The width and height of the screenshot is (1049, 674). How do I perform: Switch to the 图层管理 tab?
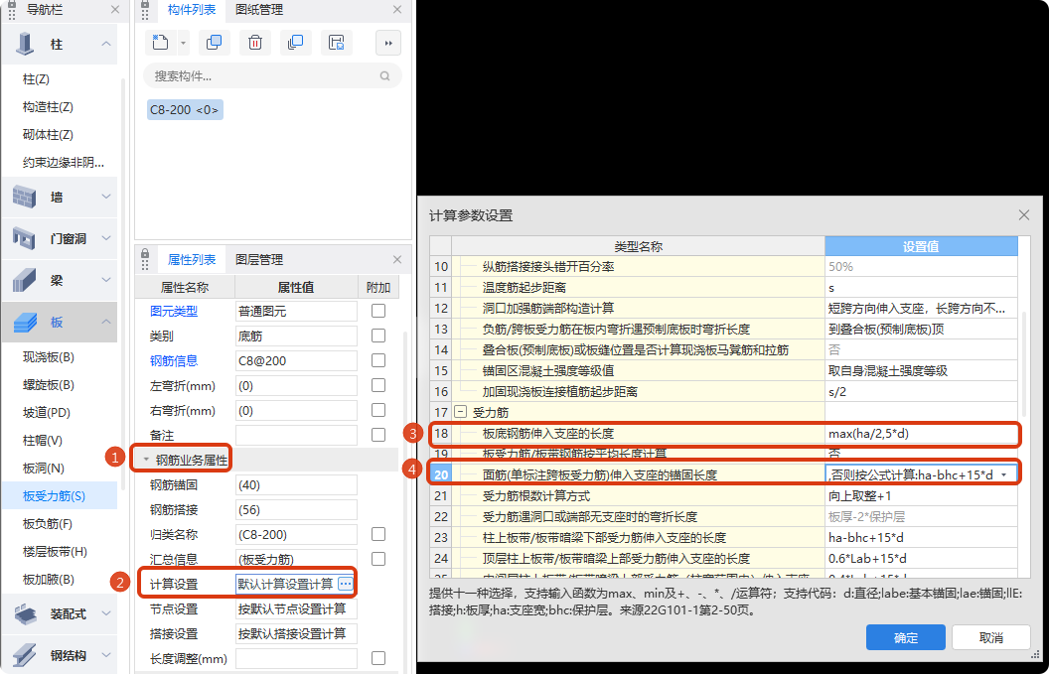click(259, 259)
